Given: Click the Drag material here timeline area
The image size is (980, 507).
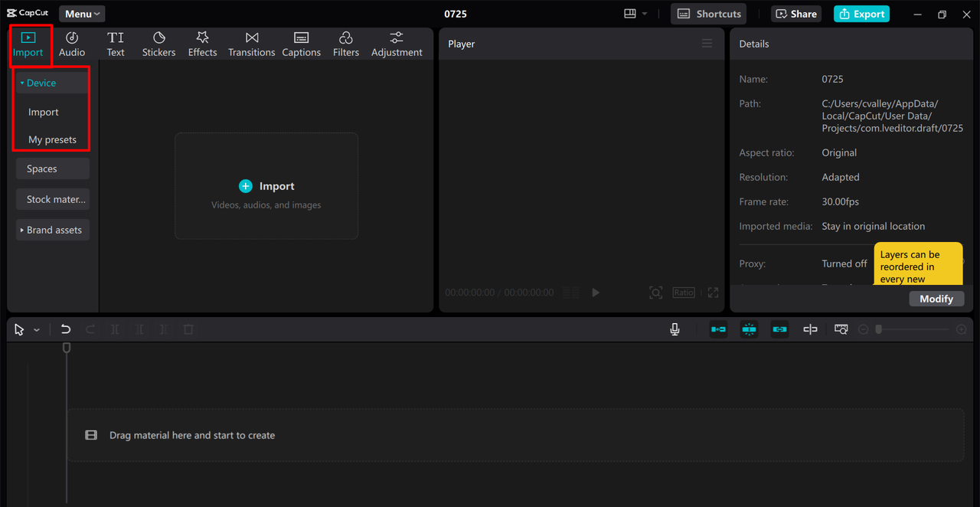Looking at the screenshot, I should tap(515, 435).
